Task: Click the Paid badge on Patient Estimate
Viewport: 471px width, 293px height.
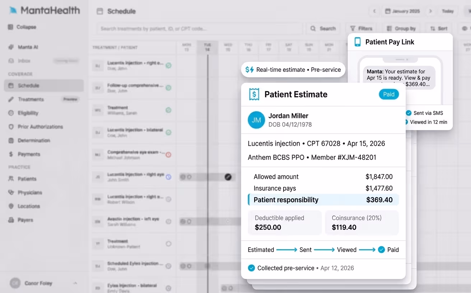Action: tap(389, 94)
